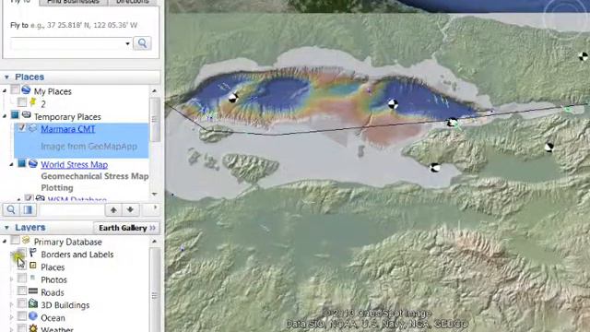Toggle the World Stress Map checkbox
Screen dimensions: 590x332
coord(22,163)
